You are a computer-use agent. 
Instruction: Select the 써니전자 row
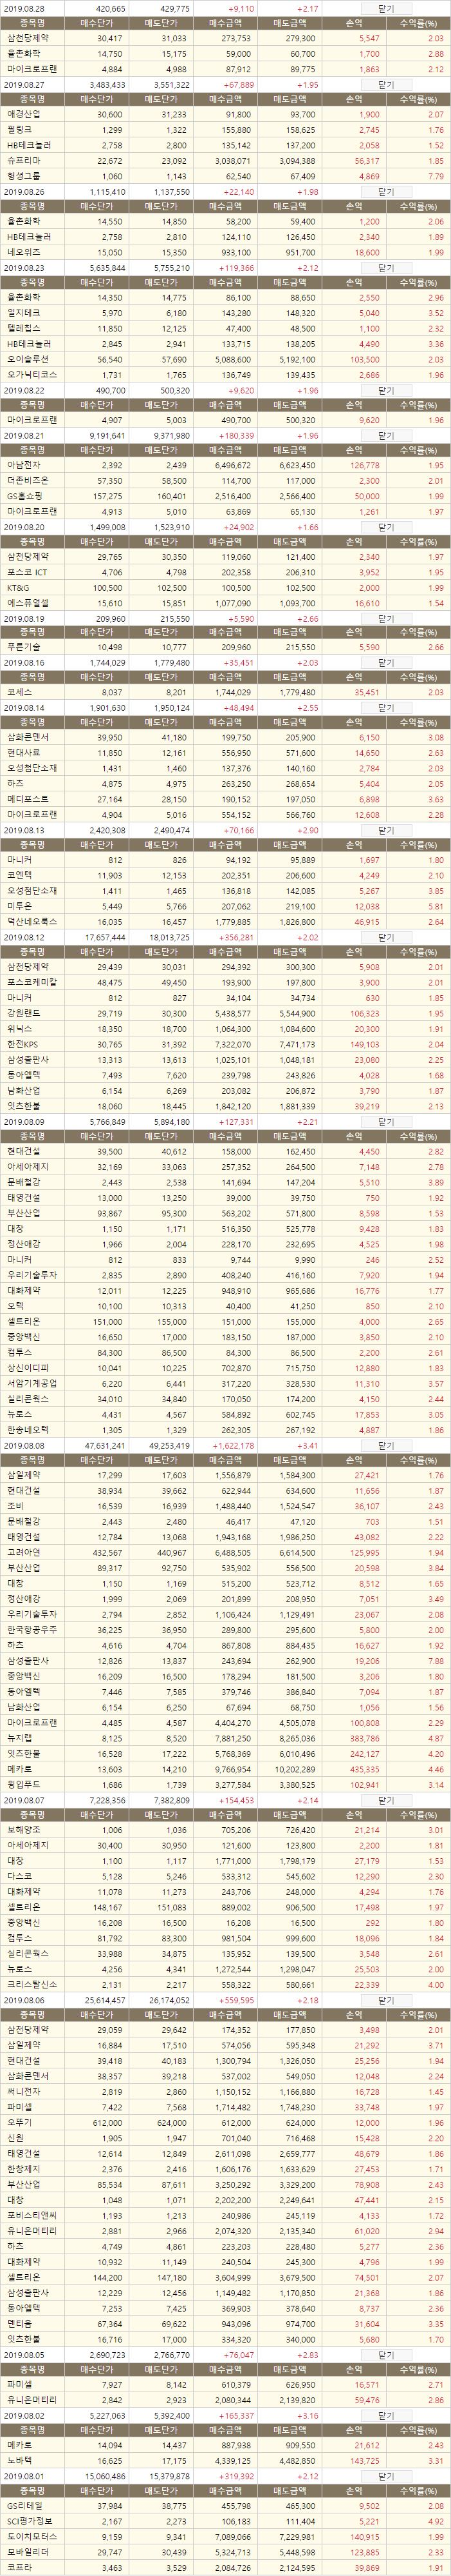[225, 2091]
